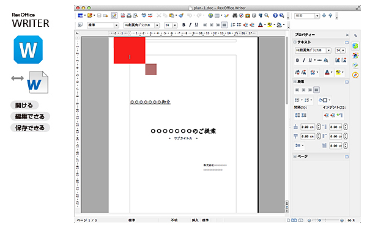This screenshot has width=367, height=228.
Task: Toggle Italic in the formatting toolbar
Action: pyautogui.click(x=190, y=25)
